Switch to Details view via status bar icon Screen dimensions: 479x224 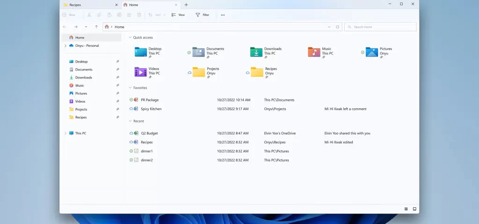406,209
